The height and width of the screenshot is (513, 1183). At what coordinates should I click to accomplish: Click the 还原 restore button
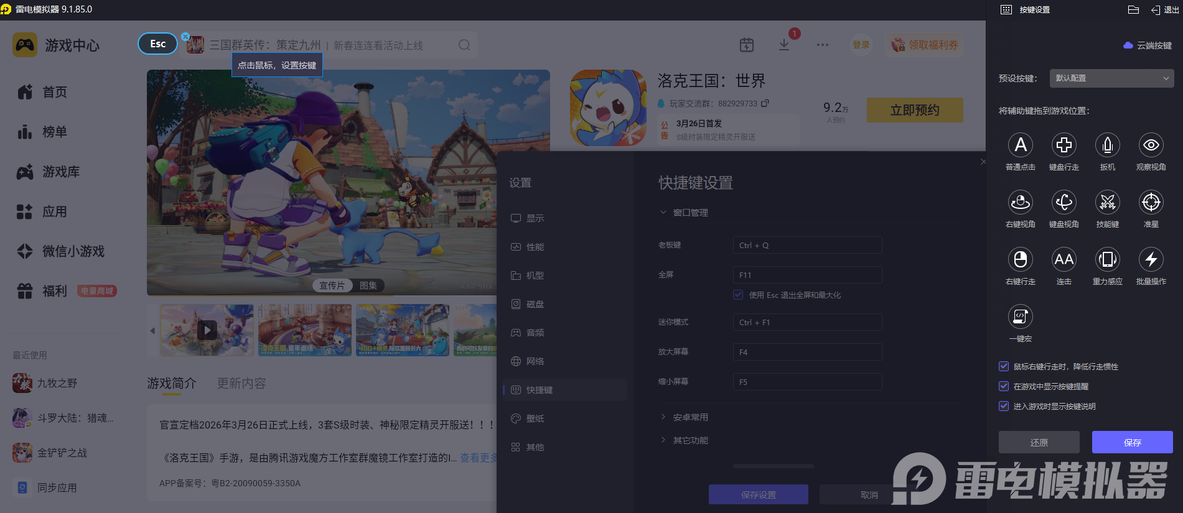tap(1039, 442)
